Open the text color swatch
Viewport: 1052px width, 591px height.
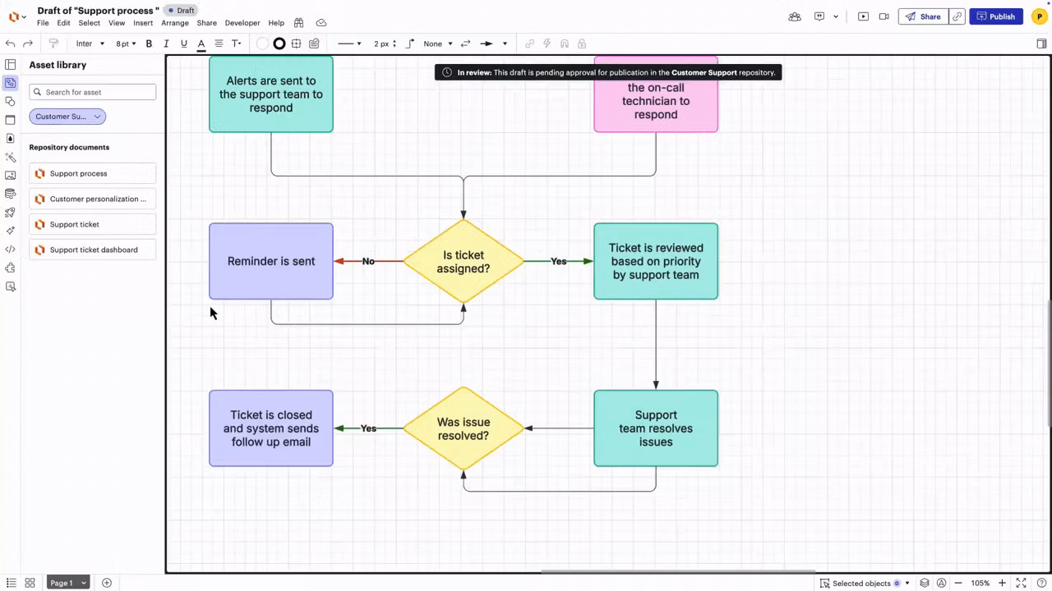(201, 44)
